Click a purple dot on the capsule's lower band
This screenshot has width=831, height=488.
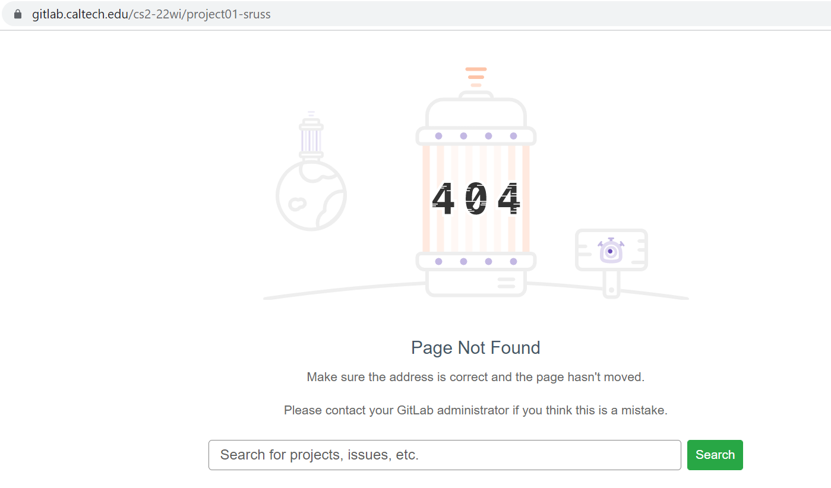[x=438, y=261]
